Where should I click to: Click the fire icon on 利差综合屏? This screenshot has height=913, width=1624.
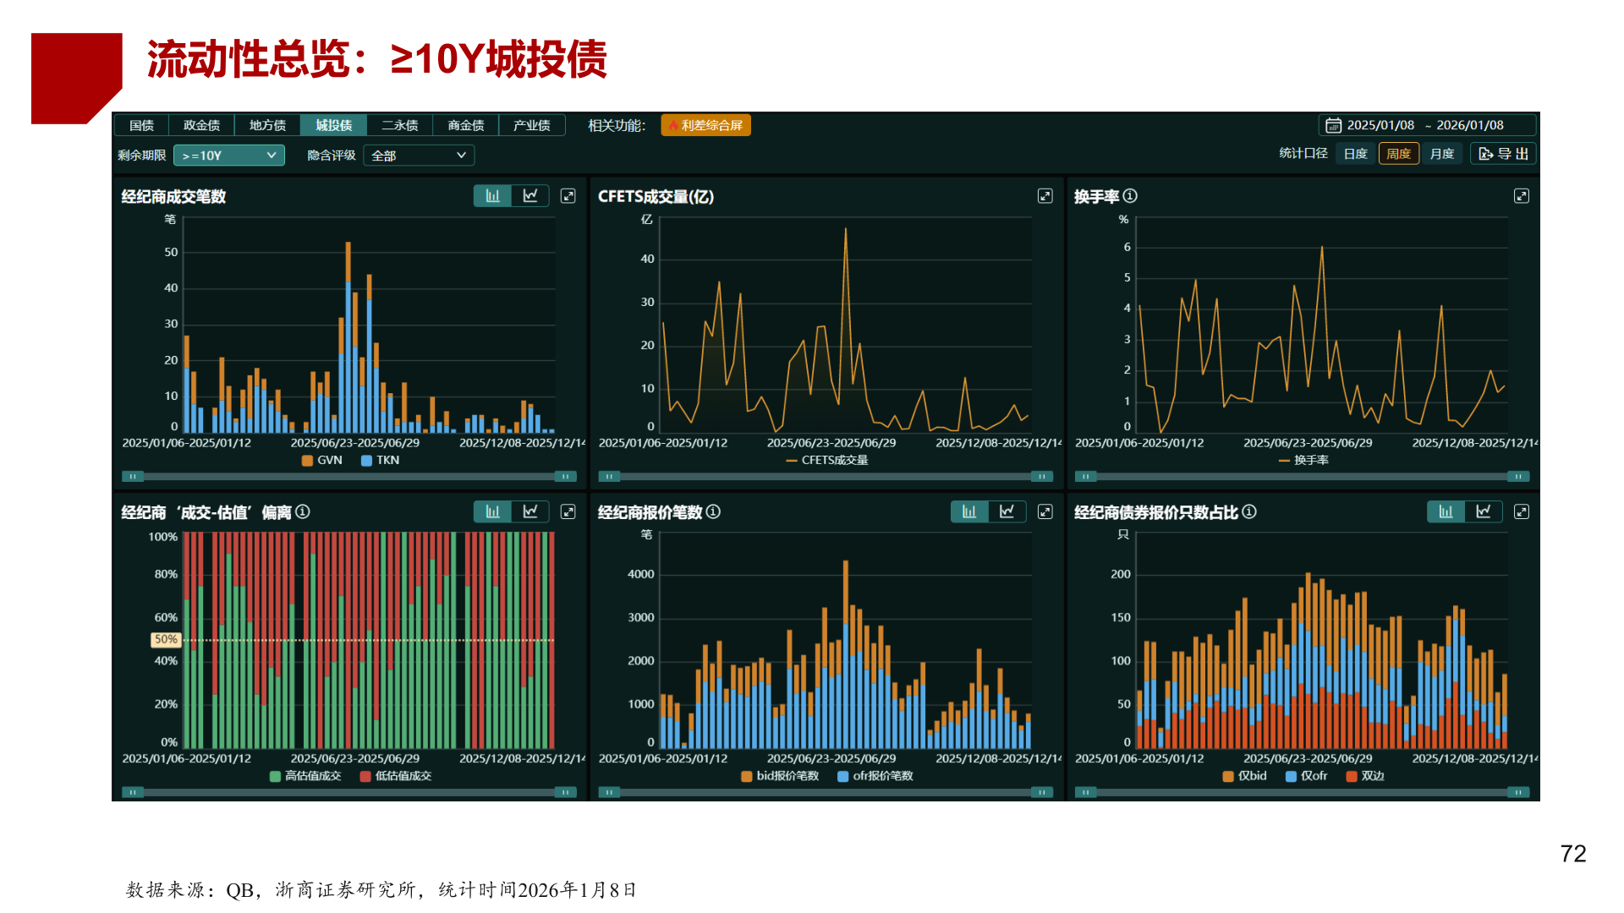click(x=672, y=124)
